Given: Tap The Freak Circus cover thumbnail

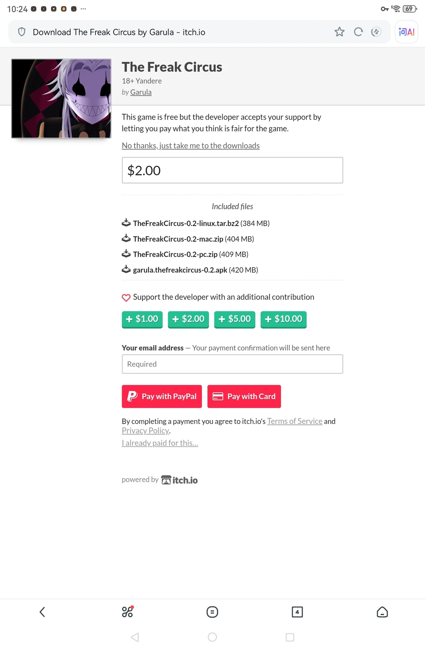Looking at the screenshot, I should (61, 98).
